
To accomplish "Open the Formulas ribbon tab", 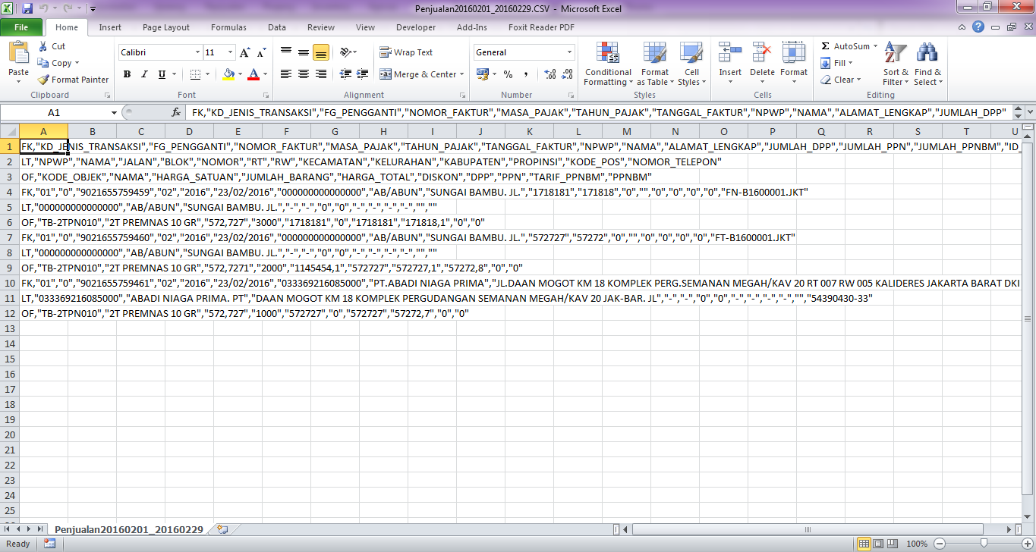I will coord(228,27).
